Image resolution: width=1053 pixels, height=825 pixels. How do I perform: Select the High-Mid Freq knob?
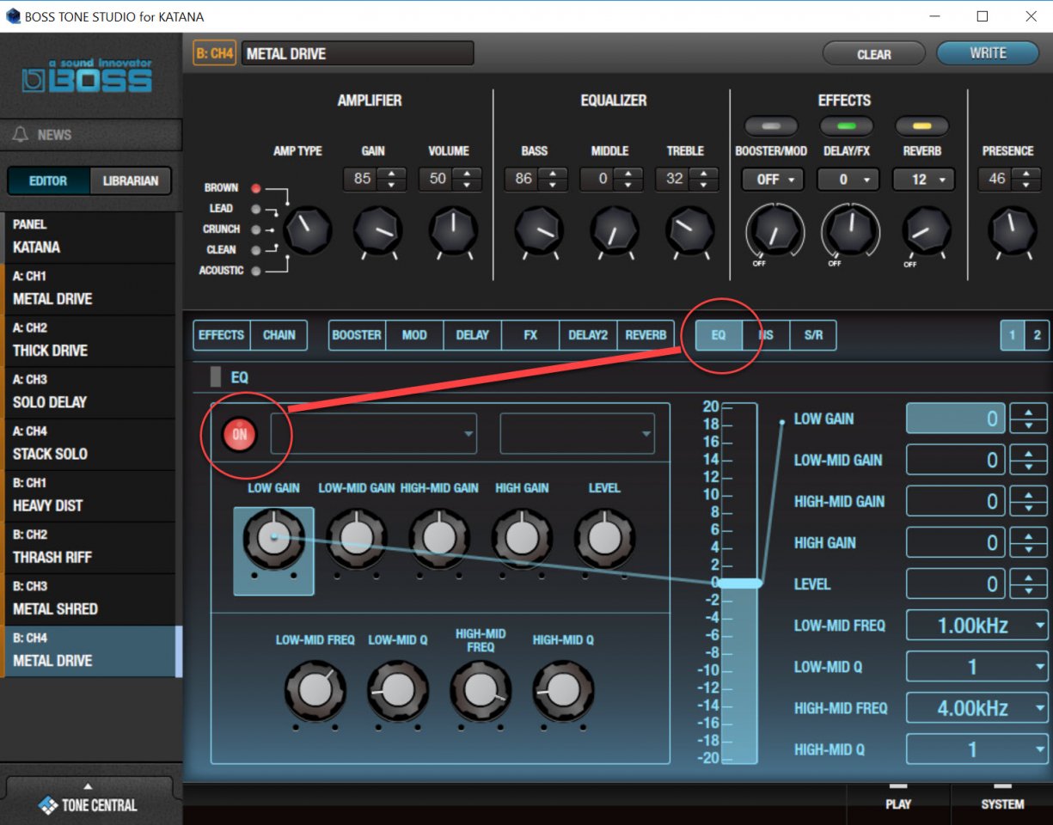[481, 692]
